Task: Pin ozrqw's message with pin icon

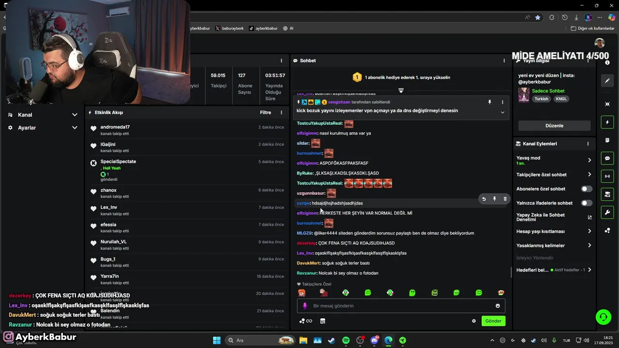Action: (x=494, y=199)
